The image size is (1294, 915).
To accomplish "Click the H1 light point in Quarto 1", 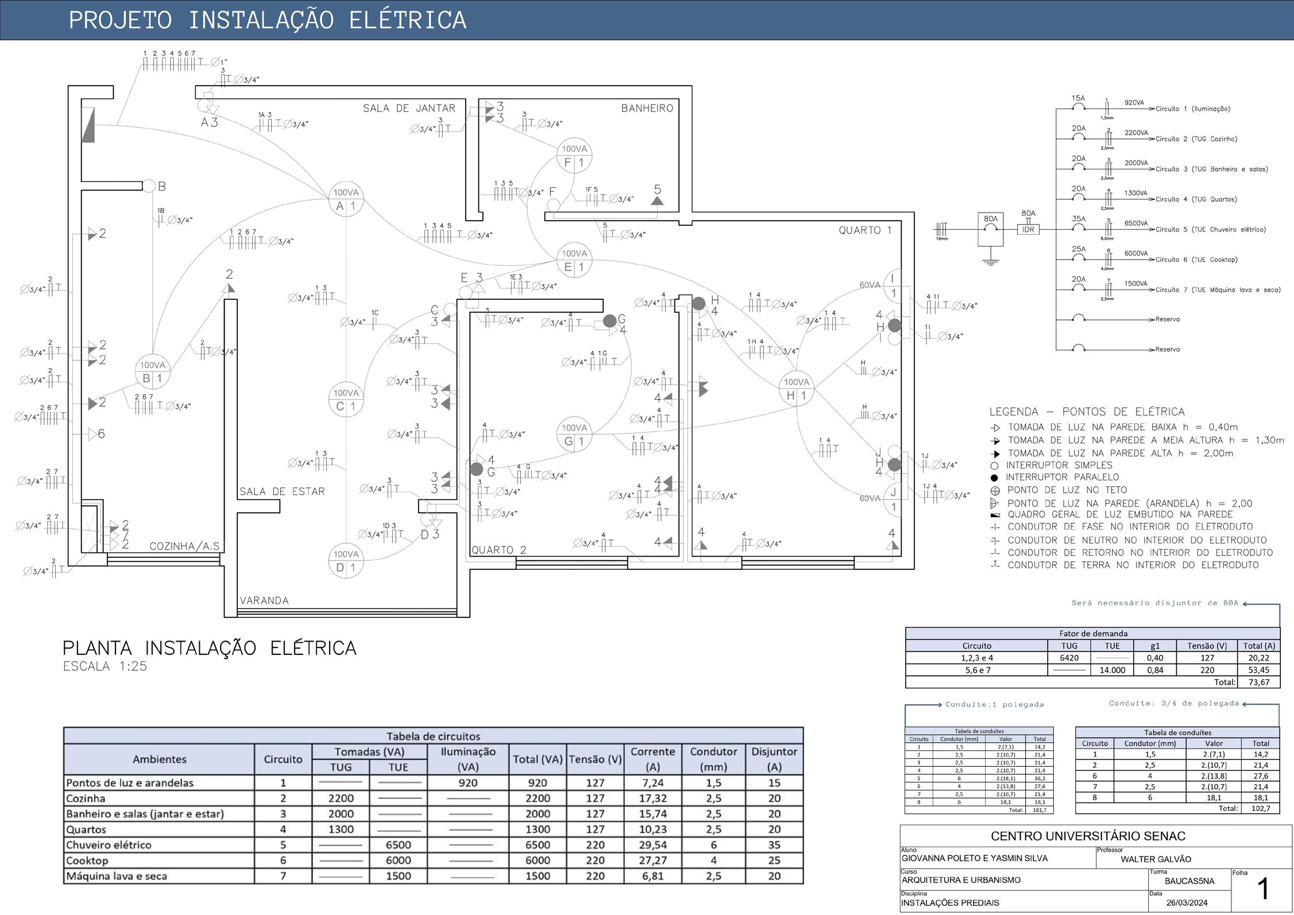I will click(796, 389).
